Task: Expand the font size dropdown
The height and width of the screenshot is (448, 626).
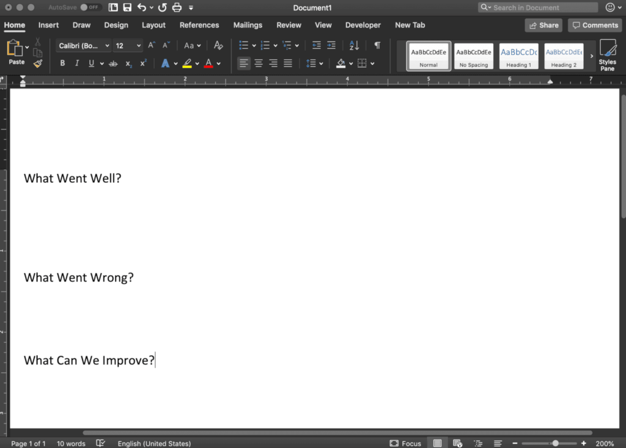Action: tap(138, 45)
